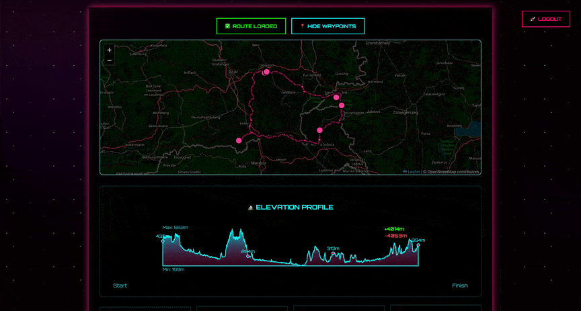Click the waypoint marker southwest near Maribor
The width and height of the screenshot is (581, 311).
[239, 140]
